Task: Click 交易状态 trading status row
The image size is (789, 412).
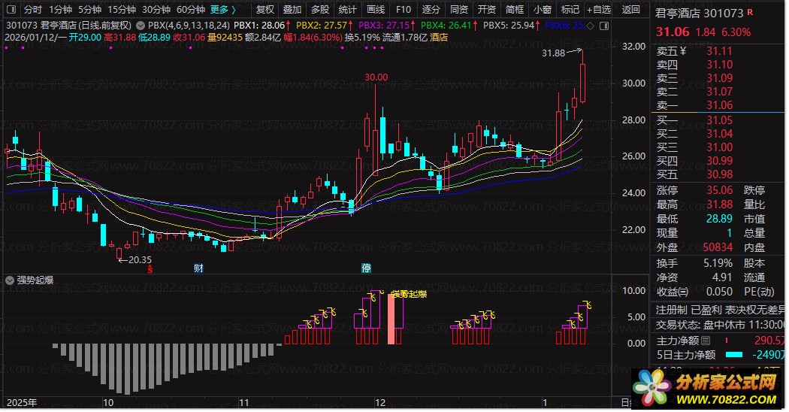Action: (720, 325)
